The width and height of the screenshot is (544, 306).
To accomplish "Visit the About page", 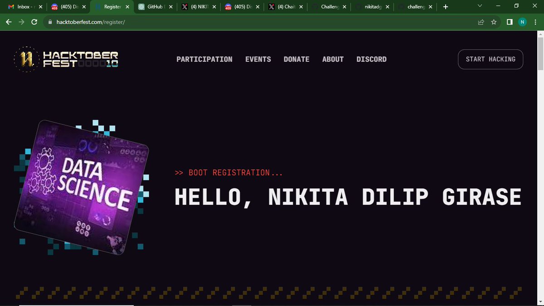I will pyautogui.click(x=333, y=59).
